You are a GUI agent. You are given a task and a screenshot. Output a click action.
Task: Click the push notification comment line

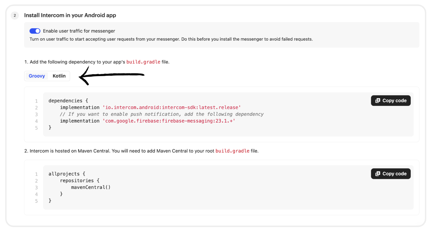tap(162, 114)
